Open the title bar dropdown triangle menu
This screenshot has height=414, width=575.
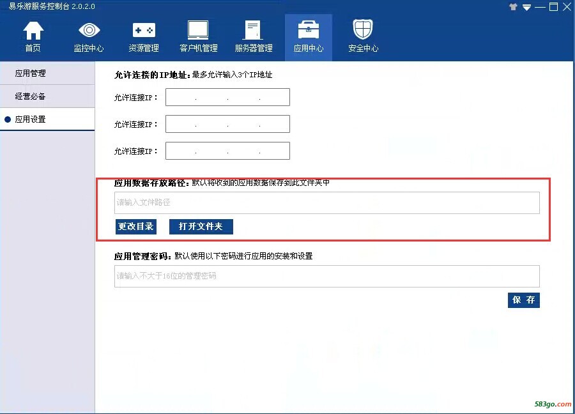(x=526, y=7)
